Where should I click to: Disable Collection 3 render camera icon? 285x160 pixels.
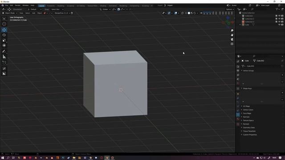(x=282, y=22)
